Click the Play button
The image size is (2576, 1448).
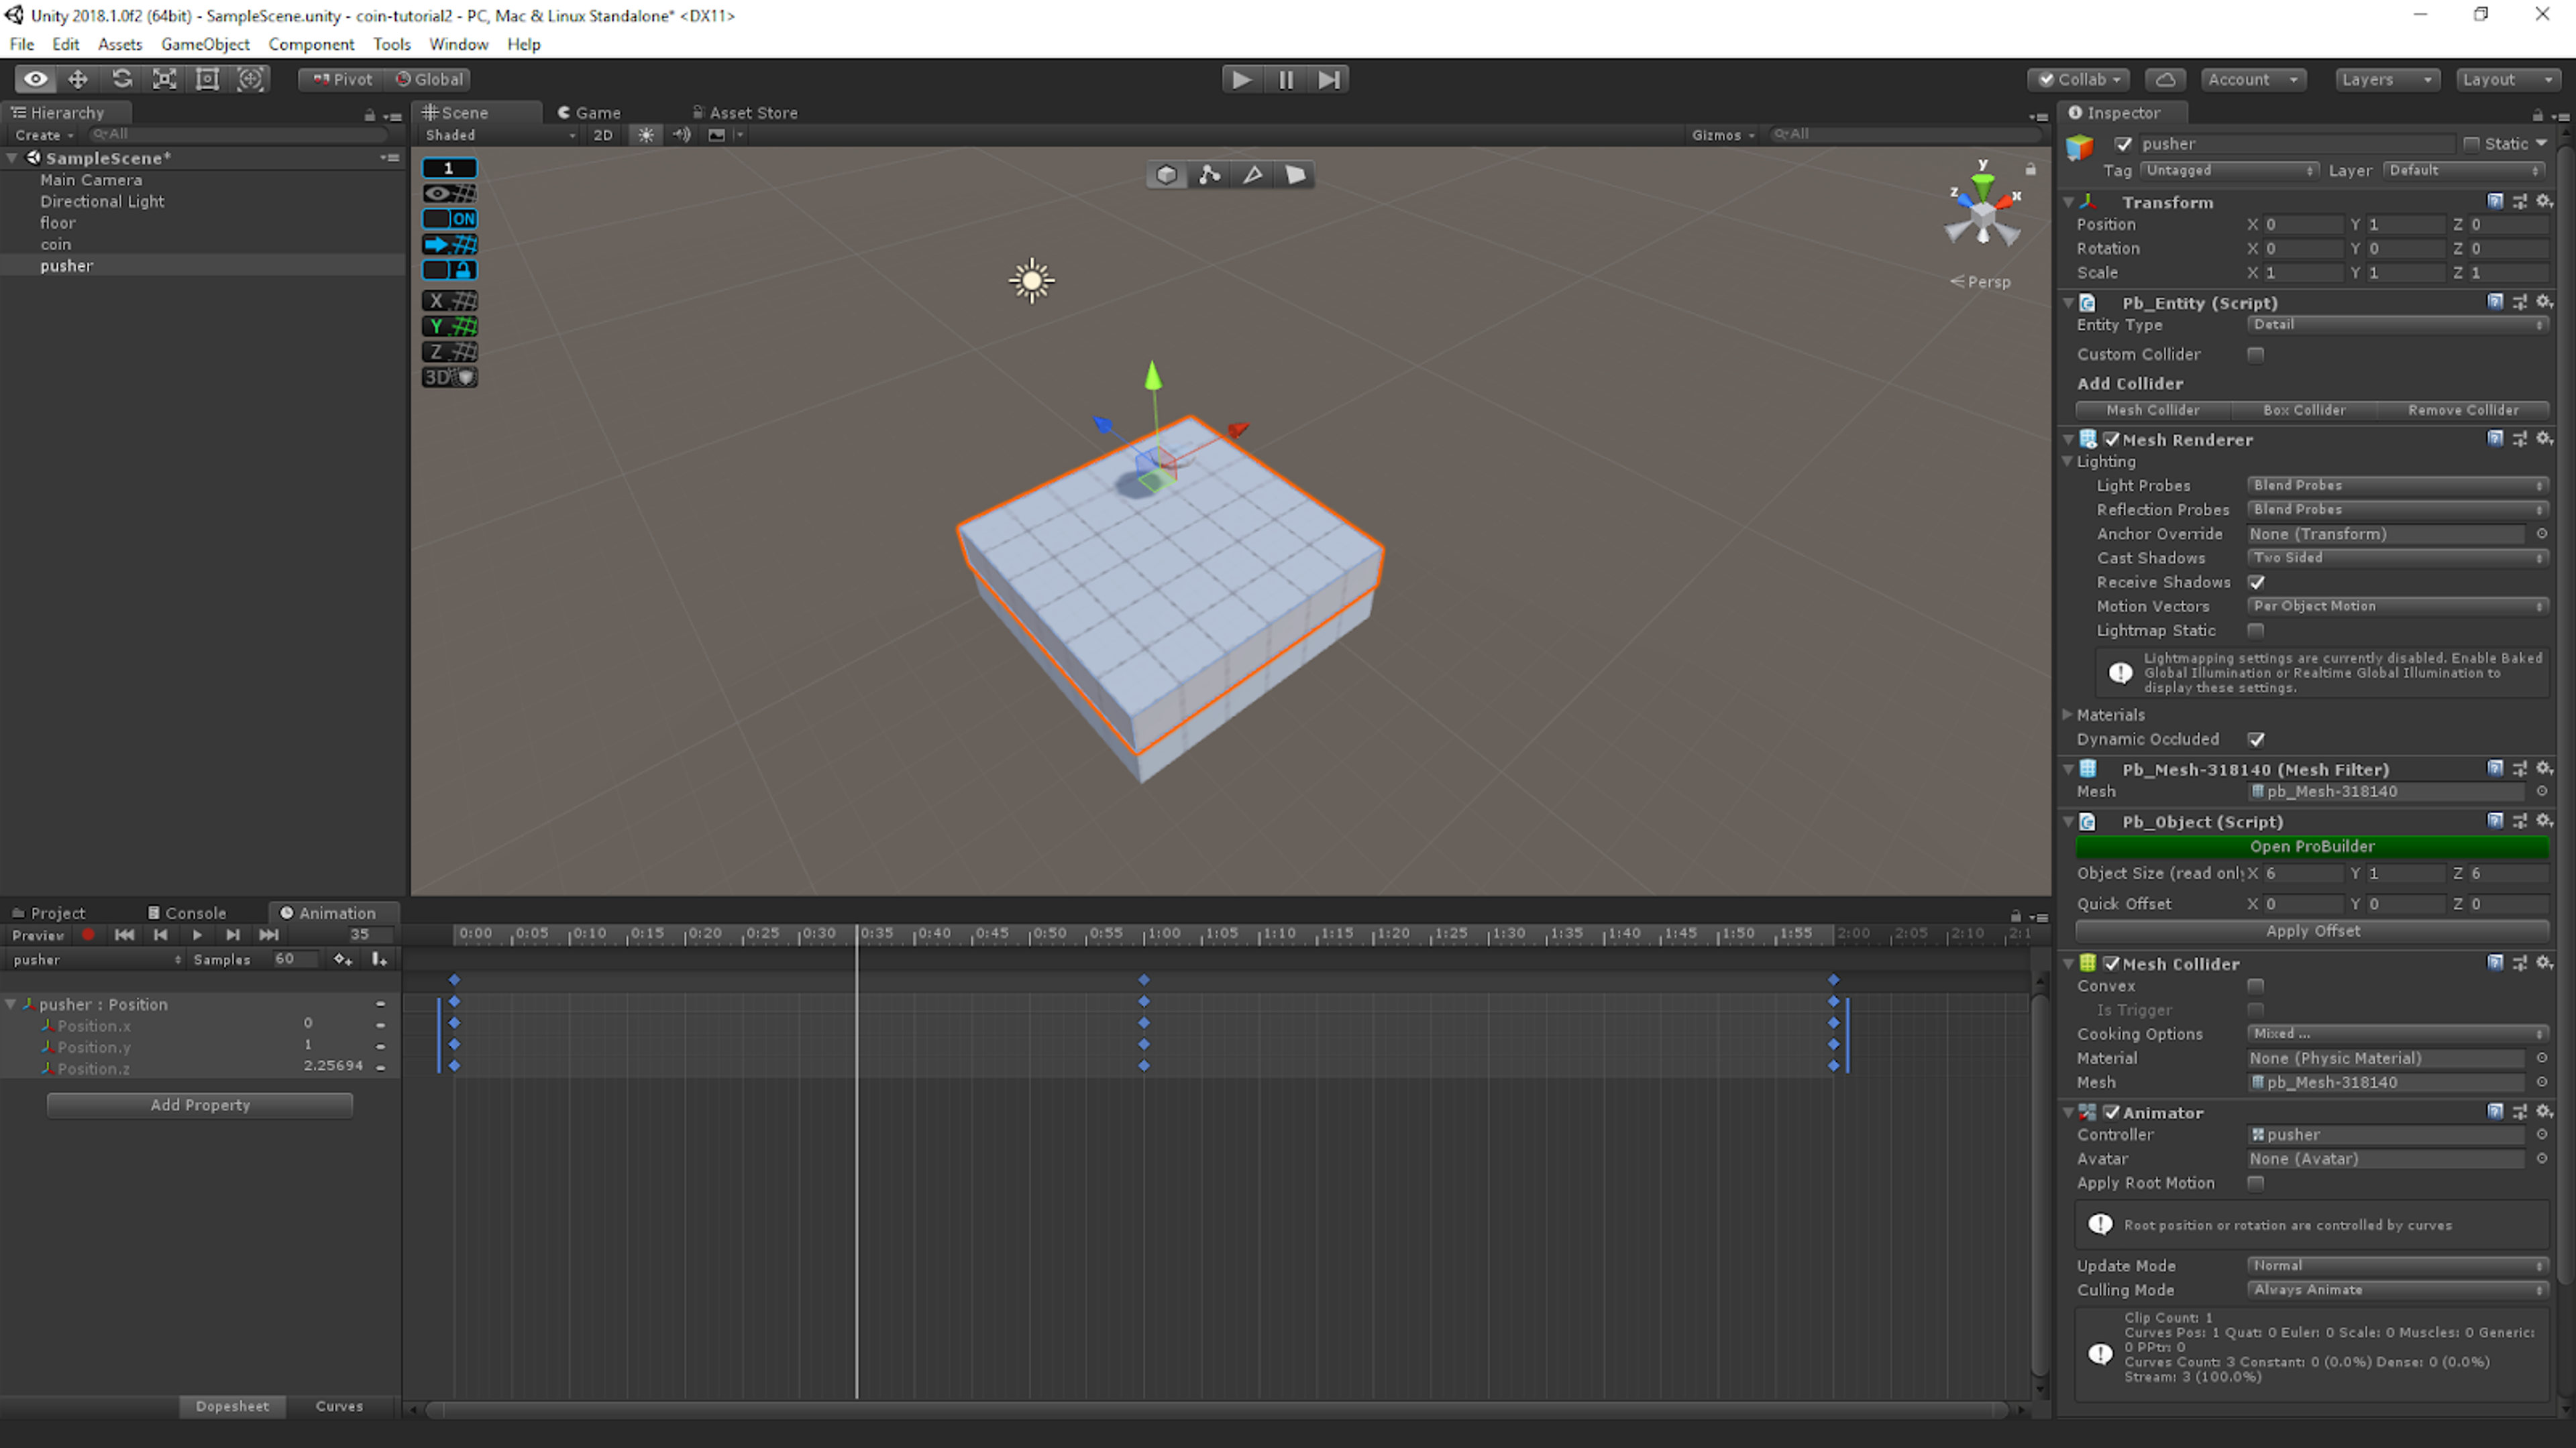click(1241, 79)
